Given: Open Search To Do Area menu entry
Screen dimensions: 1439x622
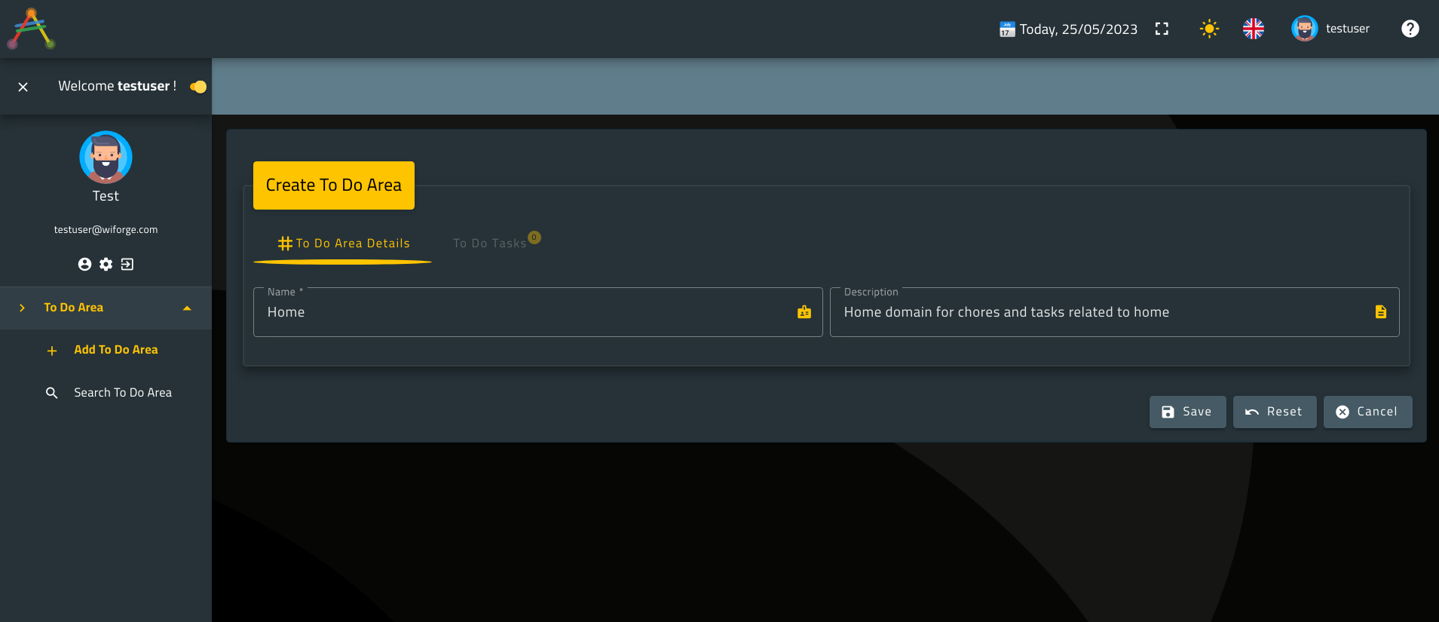Looking at the screenshot, I should 123,393.
